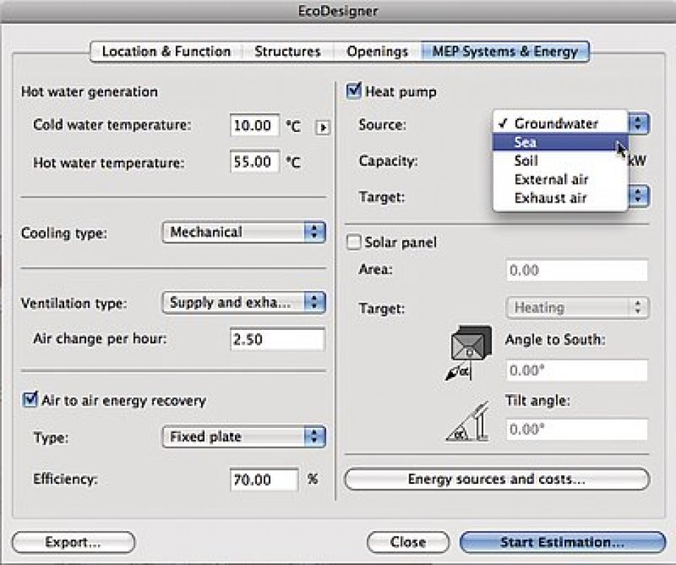Click the arrow button beside cold water temperature
Image resolution: width=676 pixels, height=565 pixels.
point(323,127)
